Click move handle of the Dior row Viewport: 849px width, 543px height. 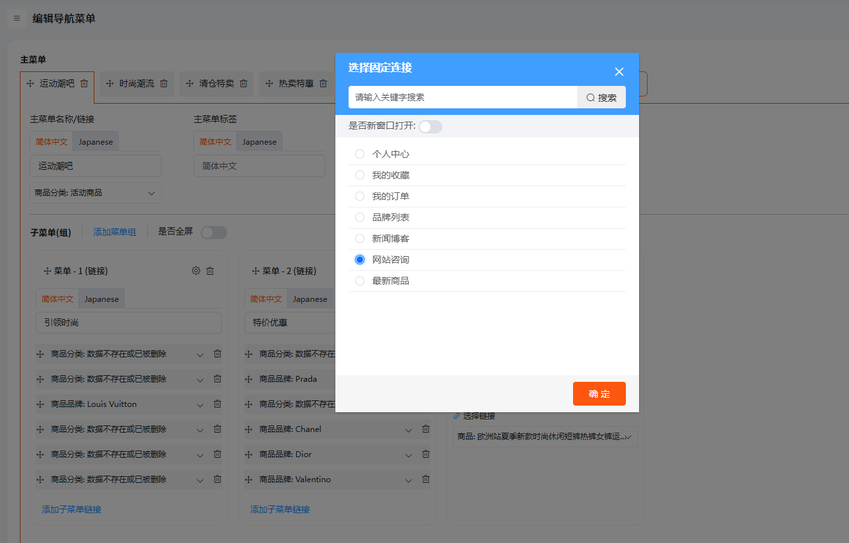coord(249,454)
